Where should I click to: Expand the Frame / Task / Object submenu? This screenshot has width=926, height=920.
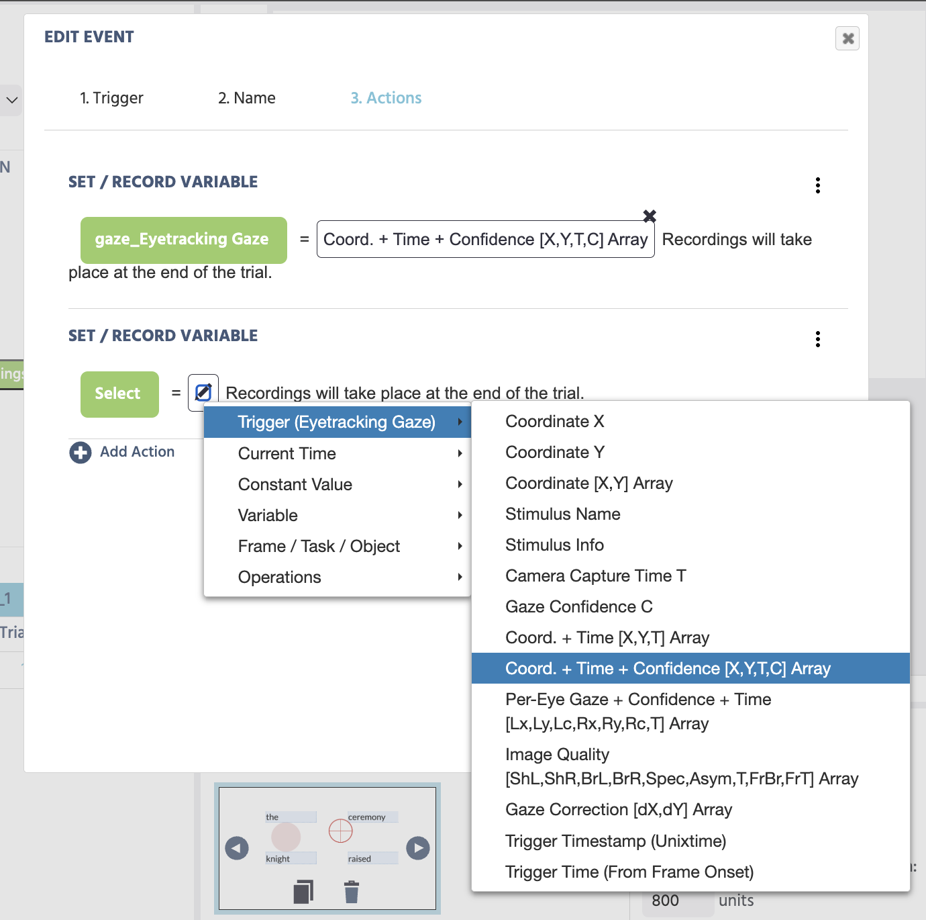pos(338,546)
